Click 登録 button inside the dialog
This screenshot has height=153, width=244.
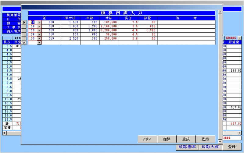tap(205, 139)
